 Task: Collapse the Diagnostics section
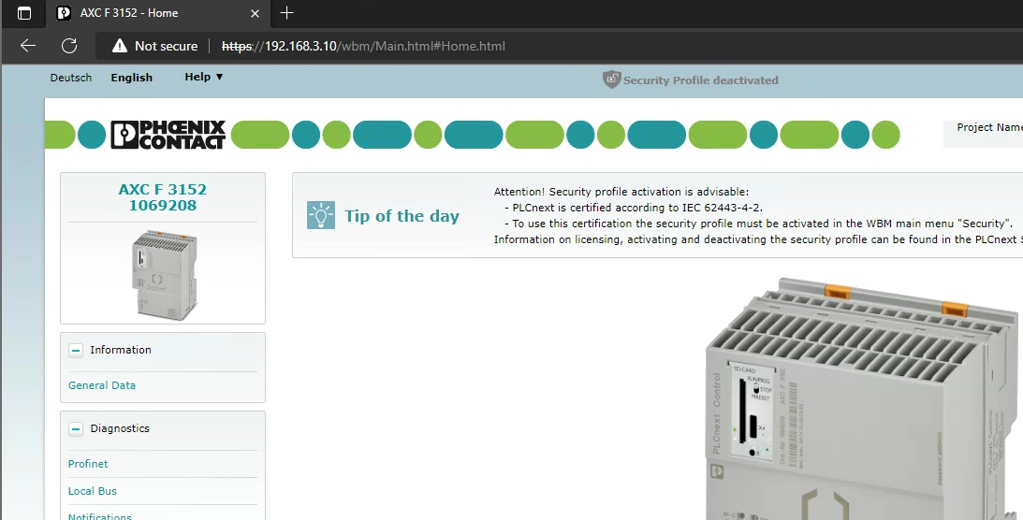click(x=76, y=428)
